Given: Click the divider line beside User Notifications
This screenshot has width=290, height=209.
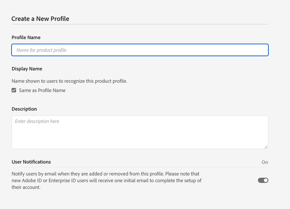Looking at the screenshot, I should coord(157,167).
